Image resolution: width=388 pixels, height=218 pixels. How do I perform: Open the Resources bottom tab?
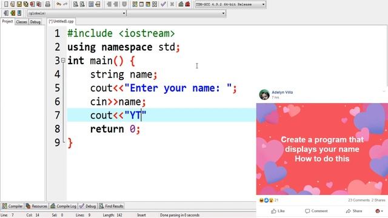pos(36,206)
